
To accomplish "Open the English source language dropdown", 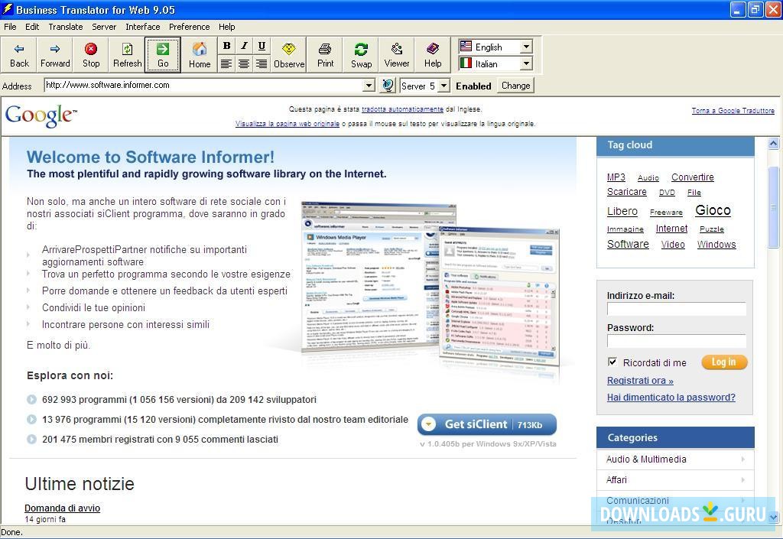I will [x=527, y=47].
